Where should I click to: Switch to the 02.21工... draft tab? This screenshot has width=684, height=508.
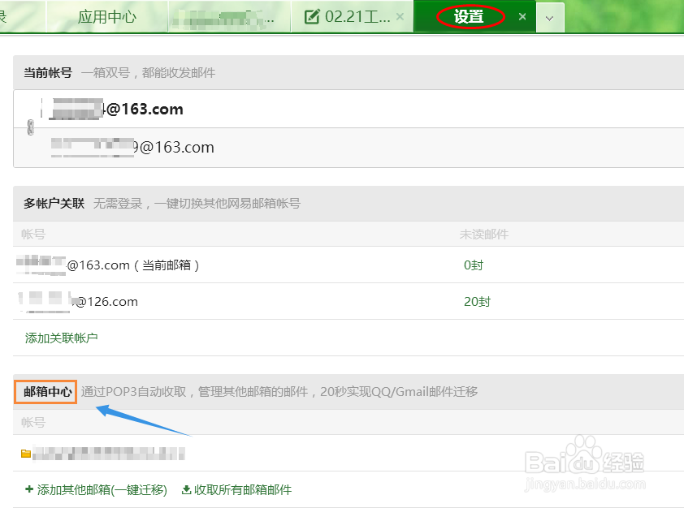[352, 16]
